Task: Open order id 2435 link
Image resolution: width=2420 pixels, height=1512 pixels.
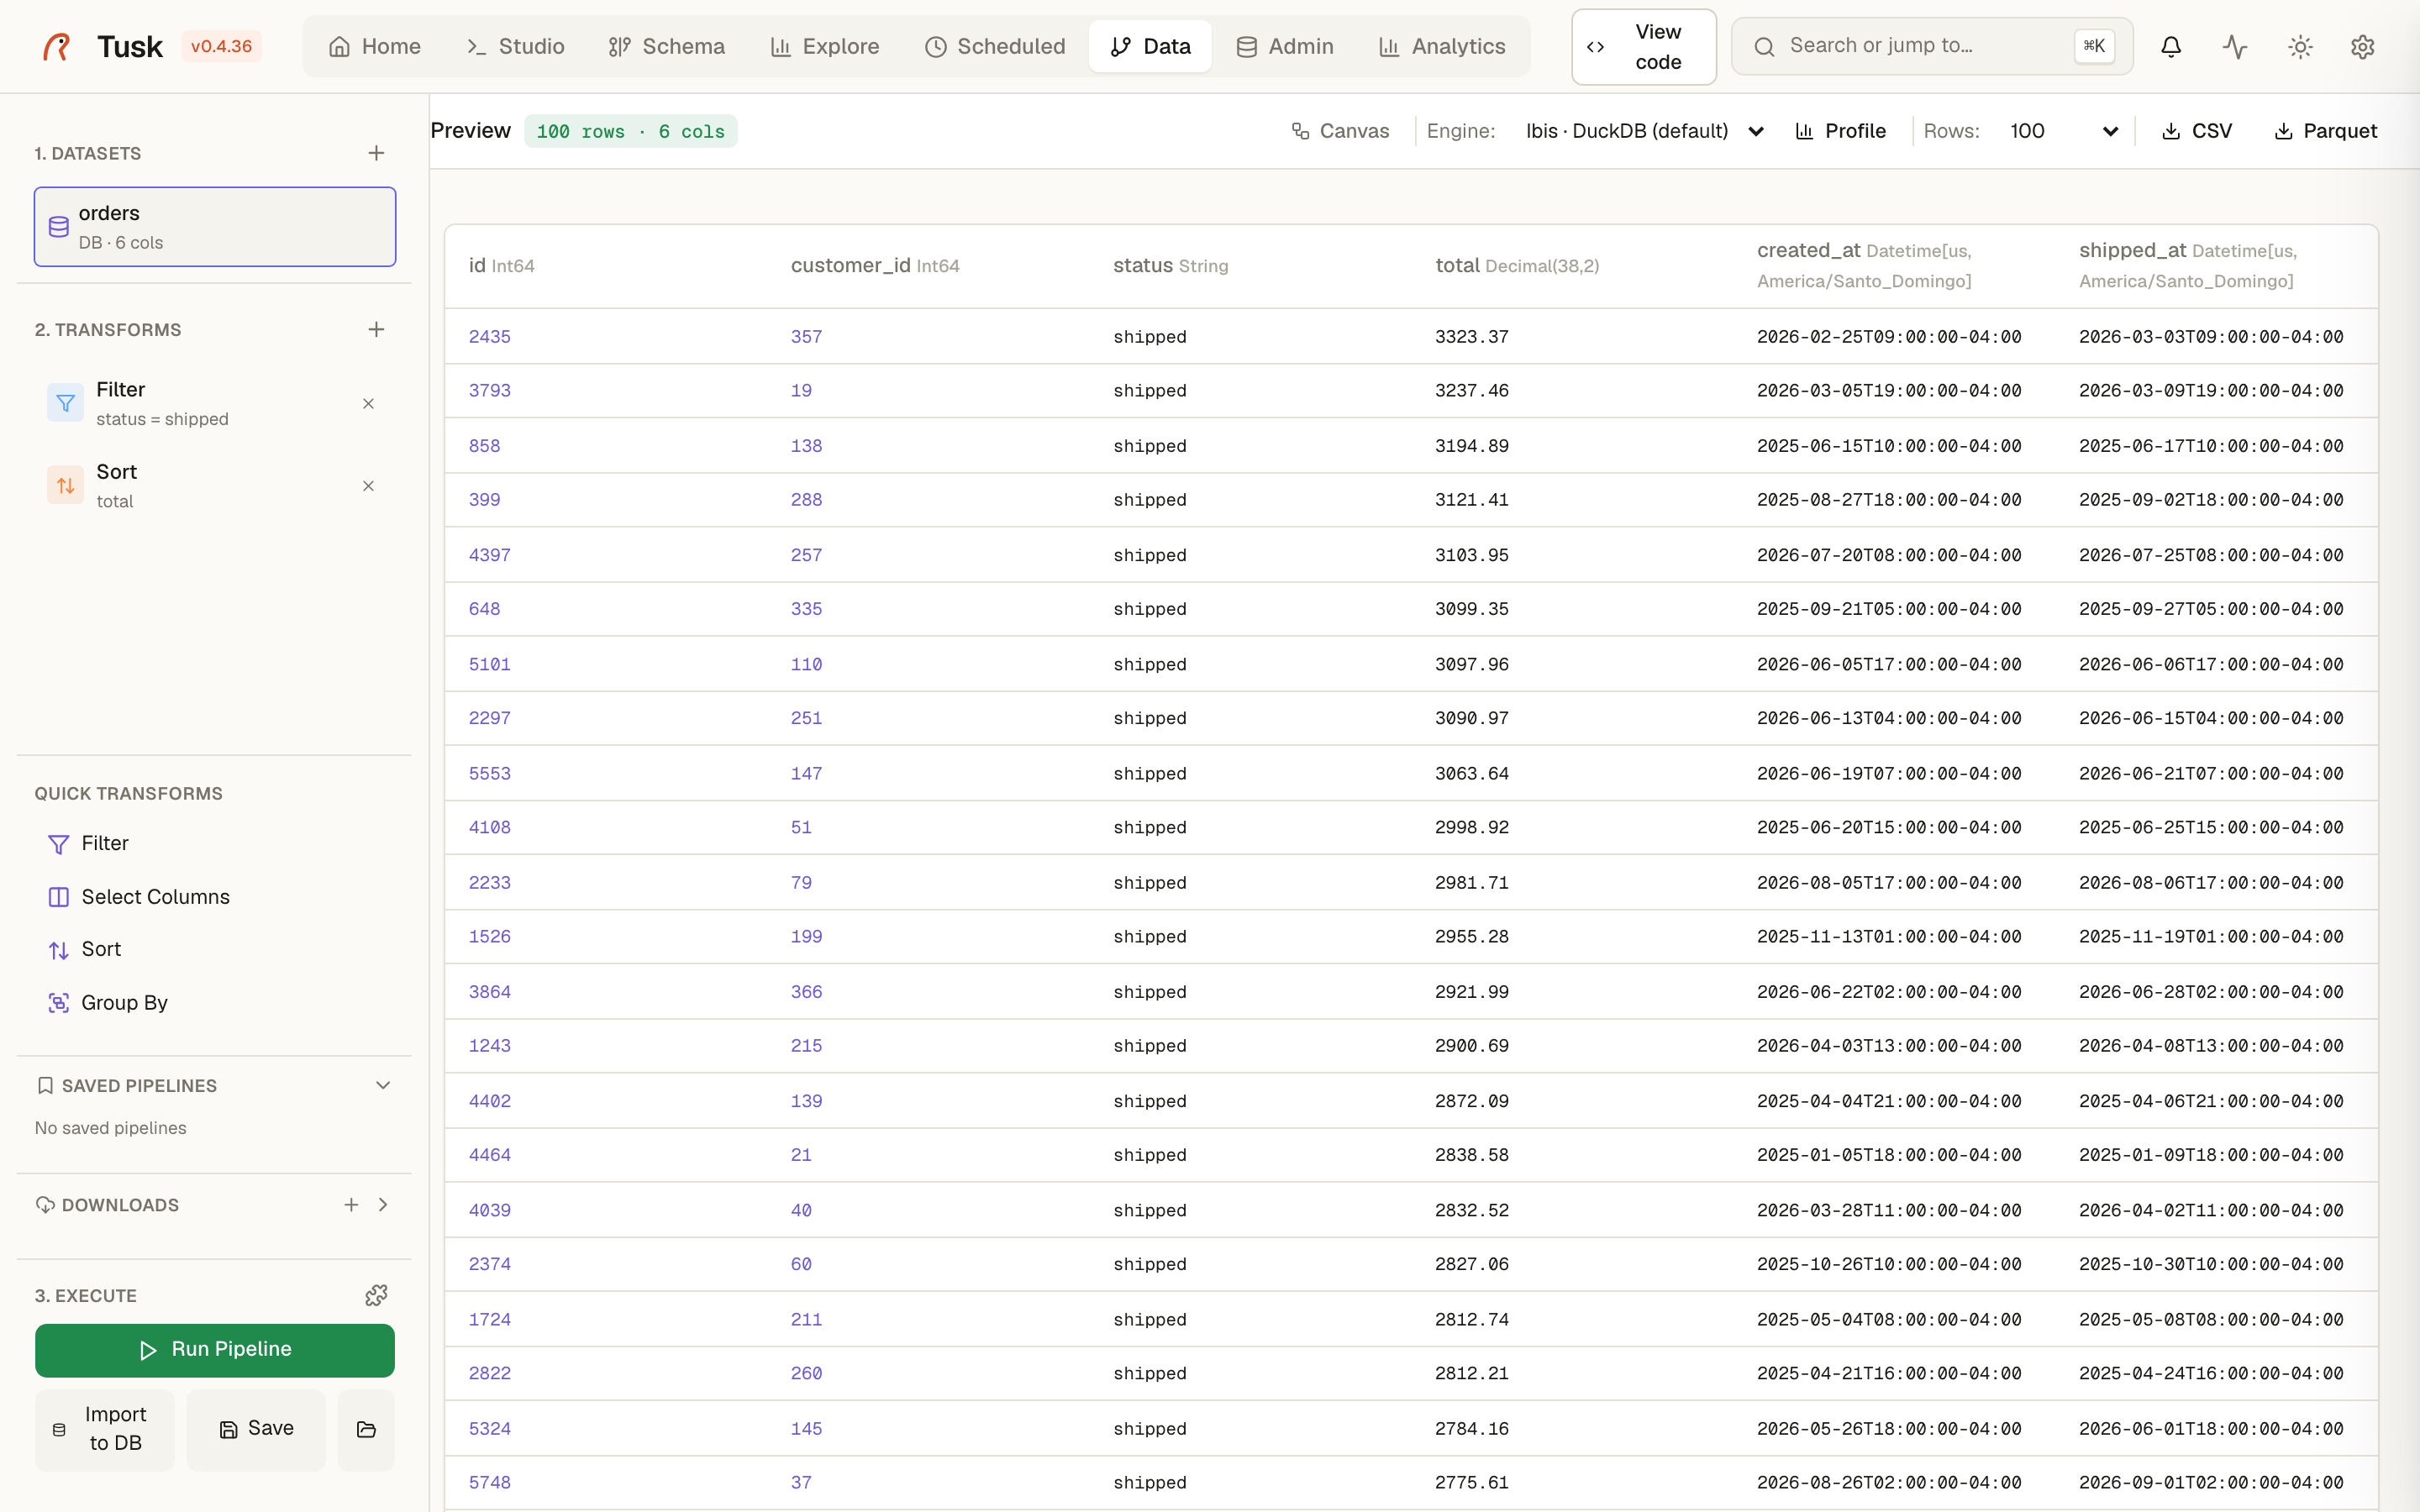Action: coord(490,337)
